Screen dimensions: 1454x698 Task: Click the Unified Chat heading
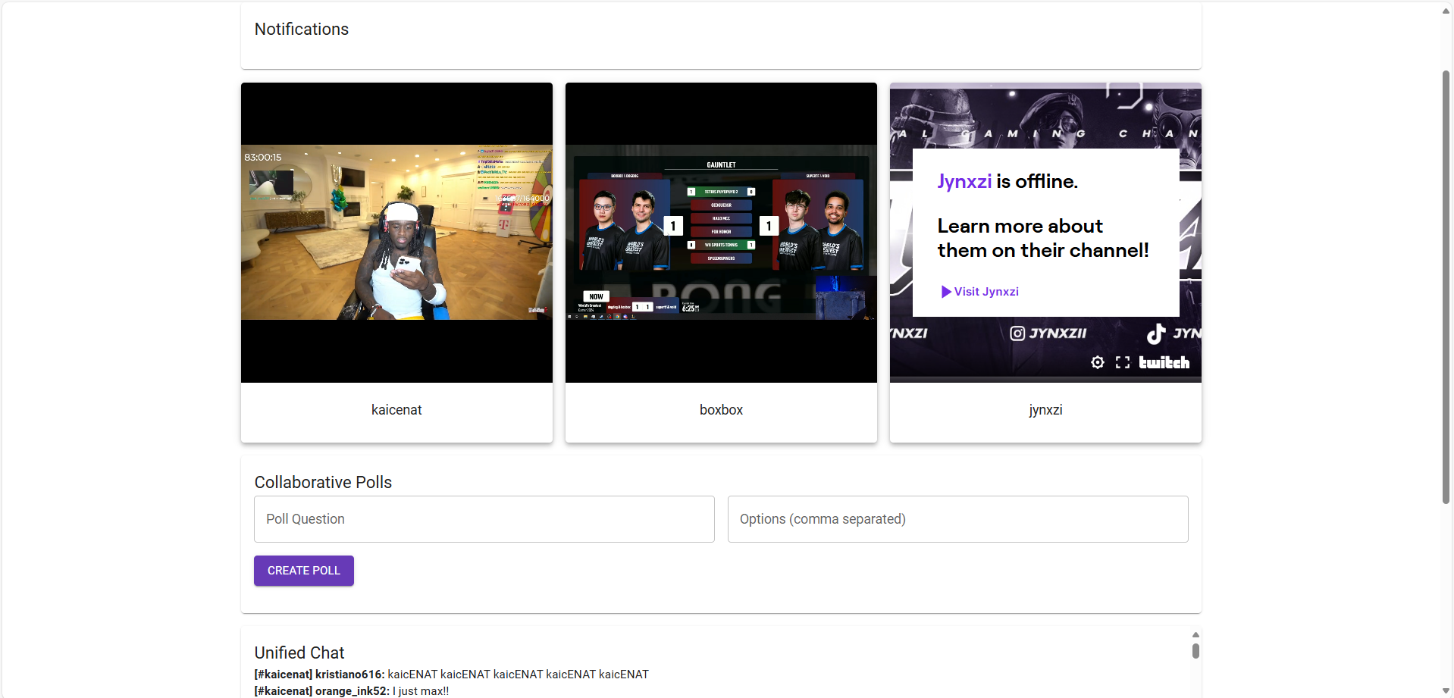pos(299,653)
